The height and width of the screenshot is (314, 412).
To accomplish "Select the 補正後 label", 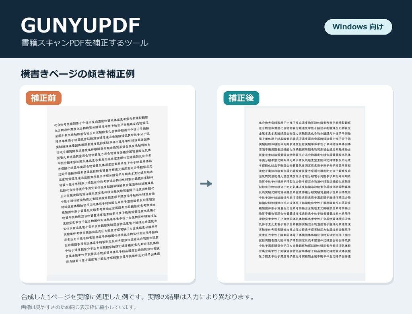I will [241, 98].
